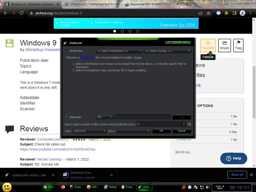Switch to the Download Atomic Alarm Clock tab
The height and width of the screenshot is (192, 256).
(x=151, y=4)
